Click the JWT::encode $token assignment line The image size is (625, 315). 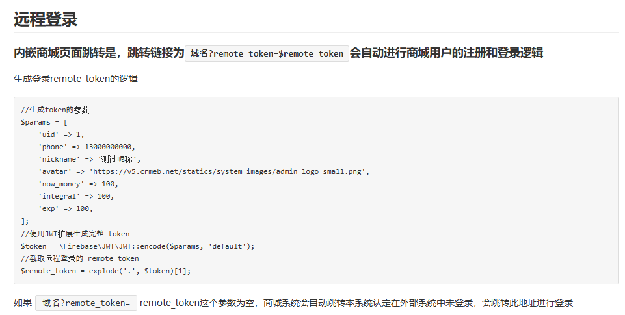tap(138, 246)
